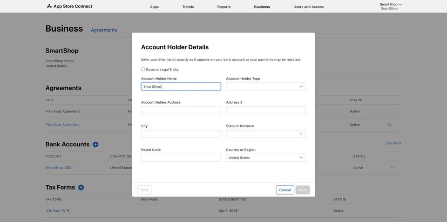Open the U.S. Form W-9 link
The image size is (447, 222).
pyautogui.click(x=57, y=211)
